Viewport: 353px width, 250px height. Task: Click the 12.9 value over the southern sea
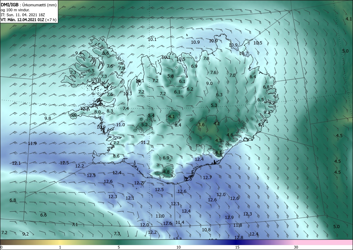point(229,218)
